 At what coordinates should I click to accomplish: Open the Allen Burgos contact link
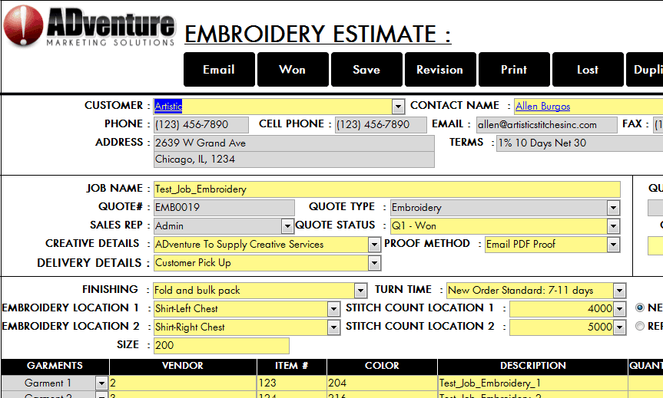(543, 107)
